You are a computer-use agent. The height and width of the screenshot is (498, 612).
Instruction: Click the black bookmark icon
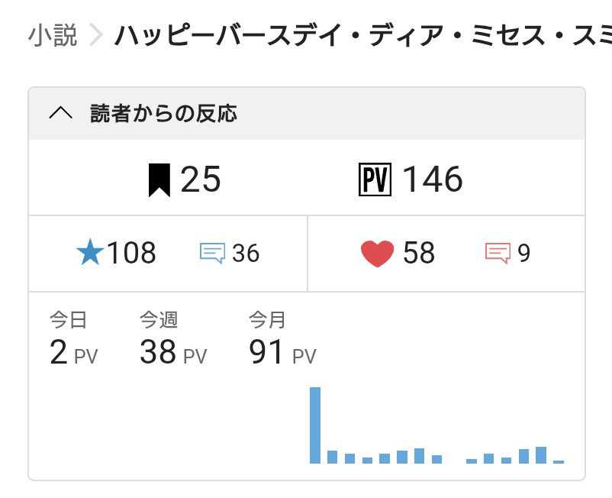(x=159, y=180)
